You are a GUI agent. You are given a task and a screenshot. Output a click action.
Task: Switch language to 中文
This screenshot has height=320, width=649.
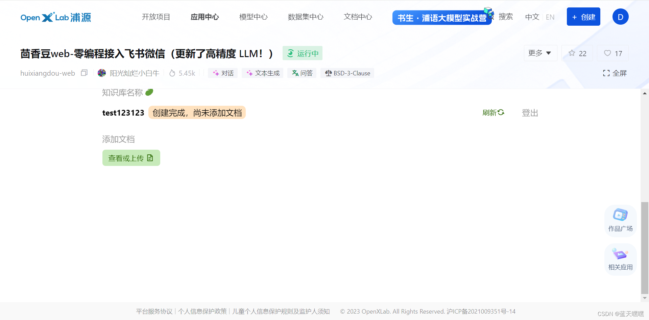pos(532,17)
